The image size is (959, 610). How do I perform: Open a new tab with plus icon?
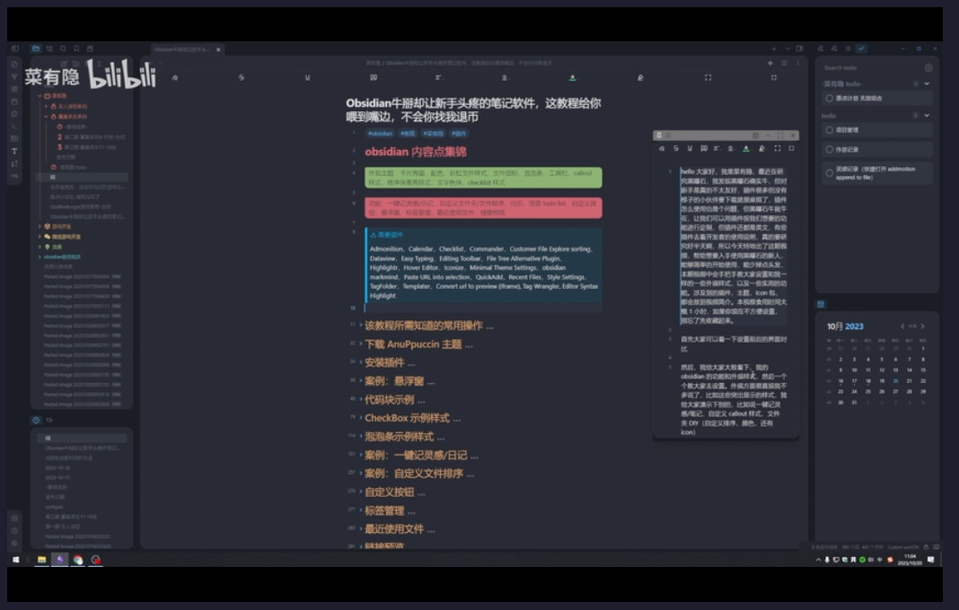click(x=773, y=49)
